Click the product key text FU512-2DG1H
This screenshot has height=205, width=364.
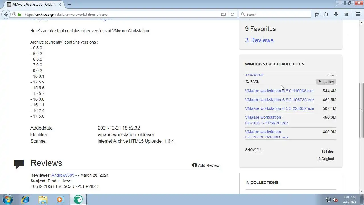coord(64,186)
